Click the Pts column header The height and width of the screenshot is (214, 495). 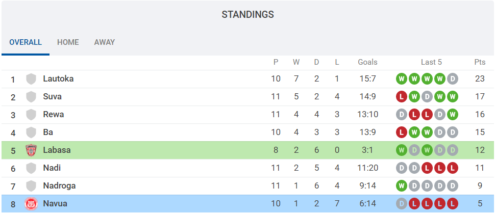click(x=480, y=62)
